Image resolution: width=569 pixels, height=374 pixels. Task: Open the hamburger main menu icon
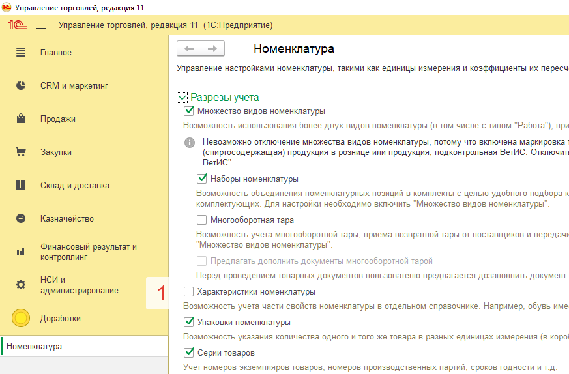click(41, 25)
